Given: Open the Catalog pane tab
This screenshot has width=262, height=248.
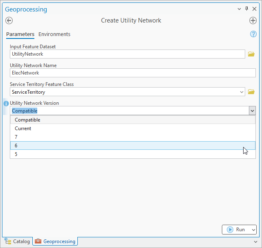Looking at the screenshot, I should 17,241.
